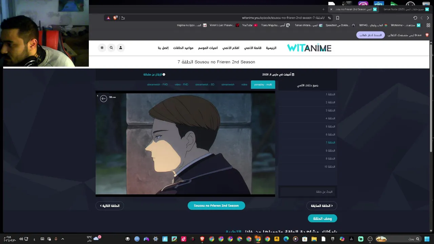The height and width of the screenshot is (244, 434).
Task: Switch to the Sensei Nube (2025) browser tab
Action: [406, 9]
